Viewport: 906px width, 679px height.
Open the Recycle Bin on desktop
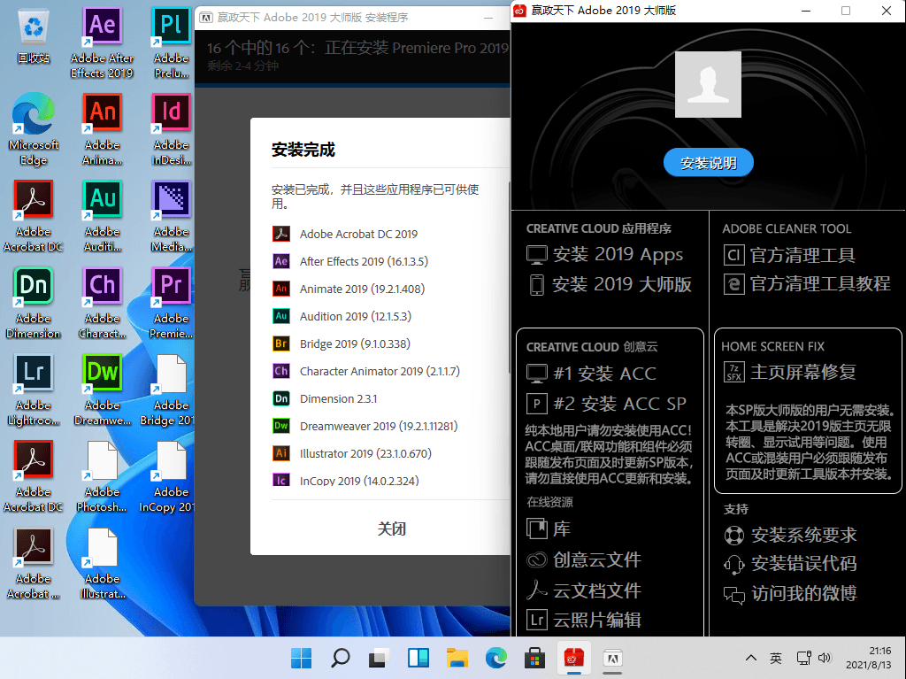click(x=34, y=36)
